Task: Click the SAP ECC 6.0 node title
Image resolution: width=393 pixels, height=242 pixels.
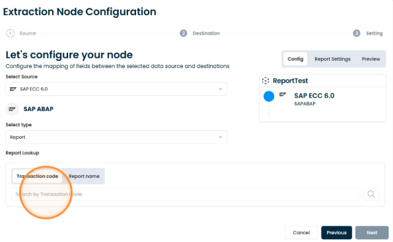Action: click(314, 96)
